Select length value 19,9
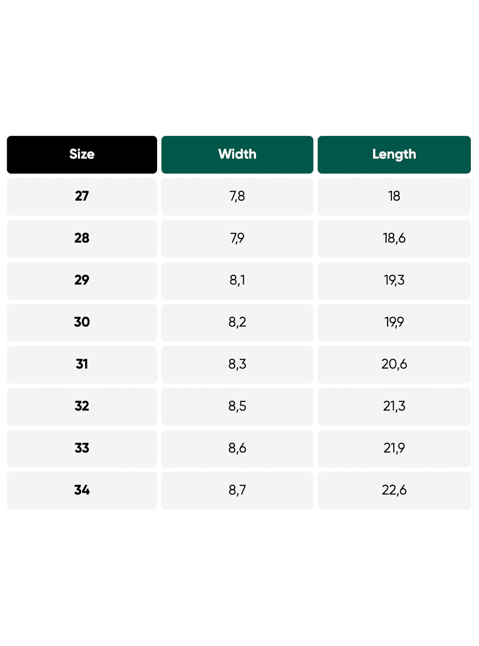Screen dimensions: 479x646 click(x=394, y=322)
